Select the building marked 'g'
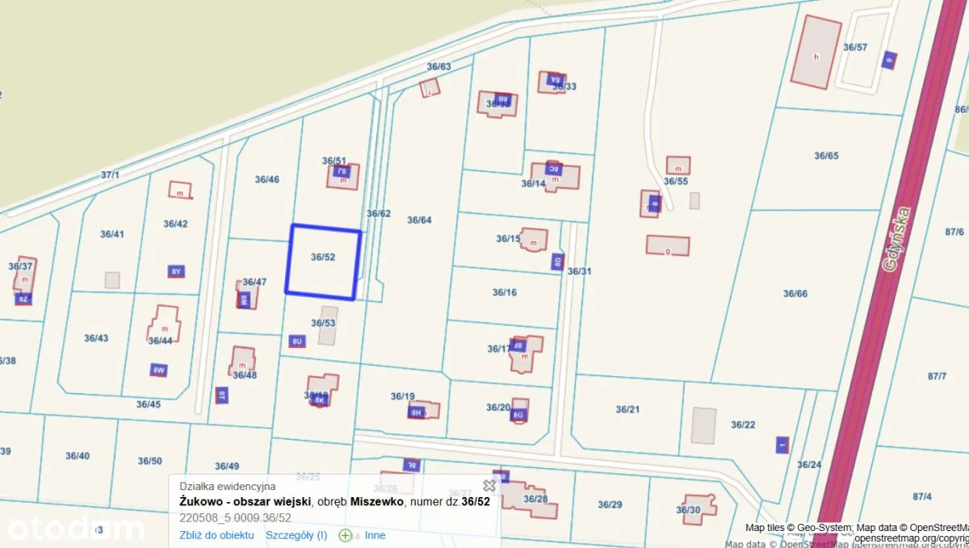This screenshot has width=969, height=548. 668,245
